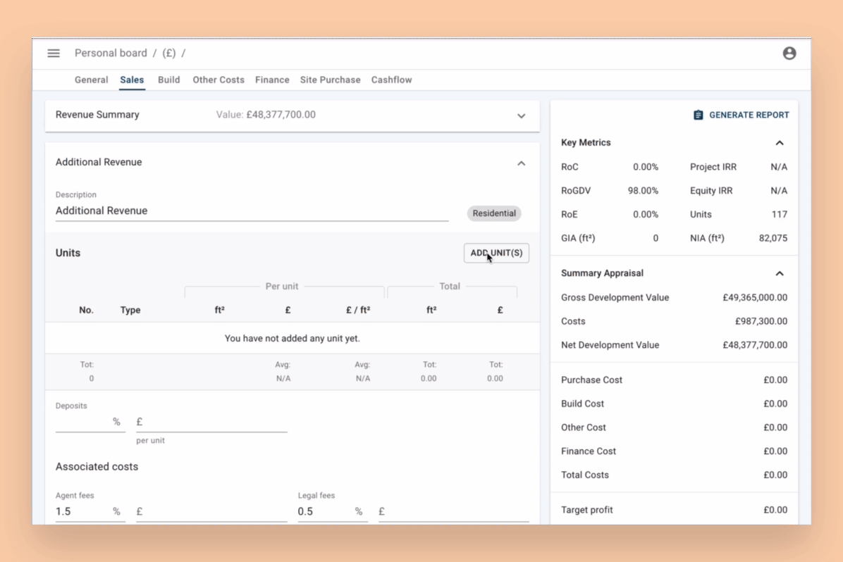Click the No. column header
This screenshot has width=843, height=562.
[86, 310]
